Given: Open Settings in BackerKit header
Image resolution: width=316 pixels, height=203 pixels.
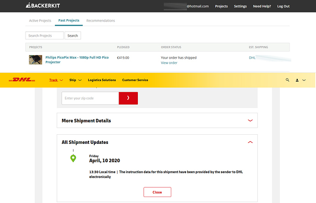Looking at the screenshot, I should 240,6.
